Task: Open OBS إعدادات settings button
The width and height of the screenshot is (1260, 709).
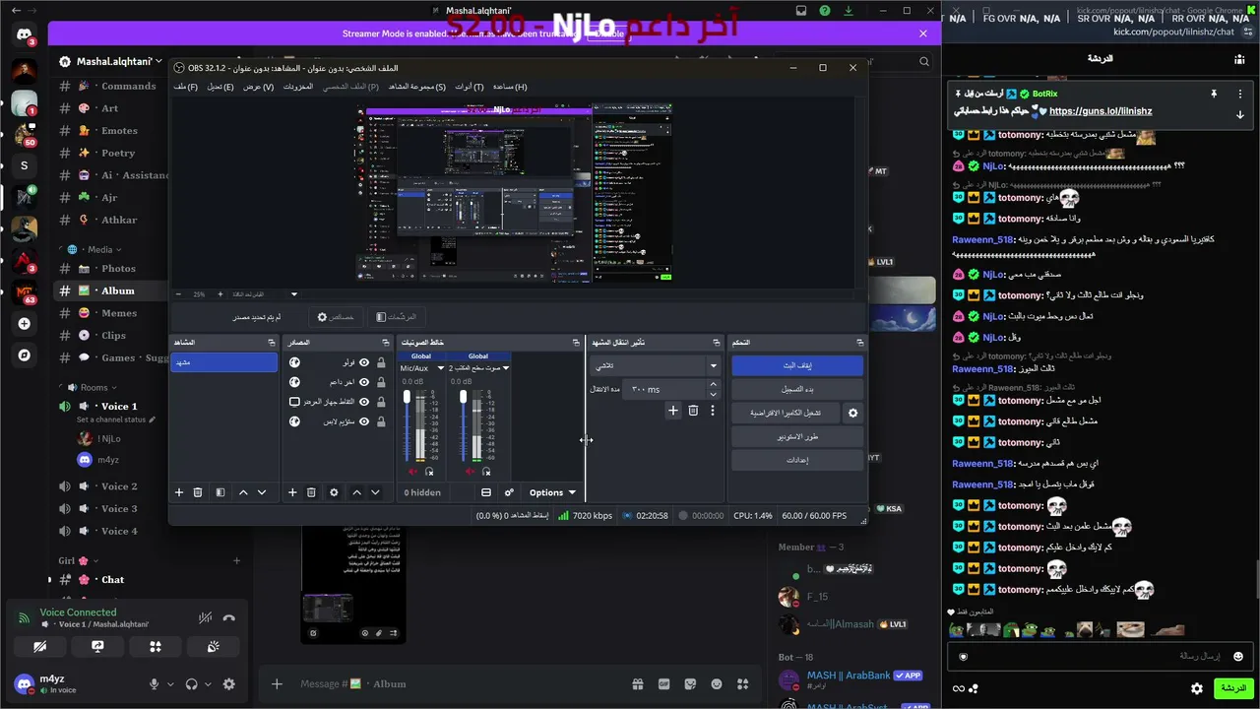Action: tap(797, 460)
